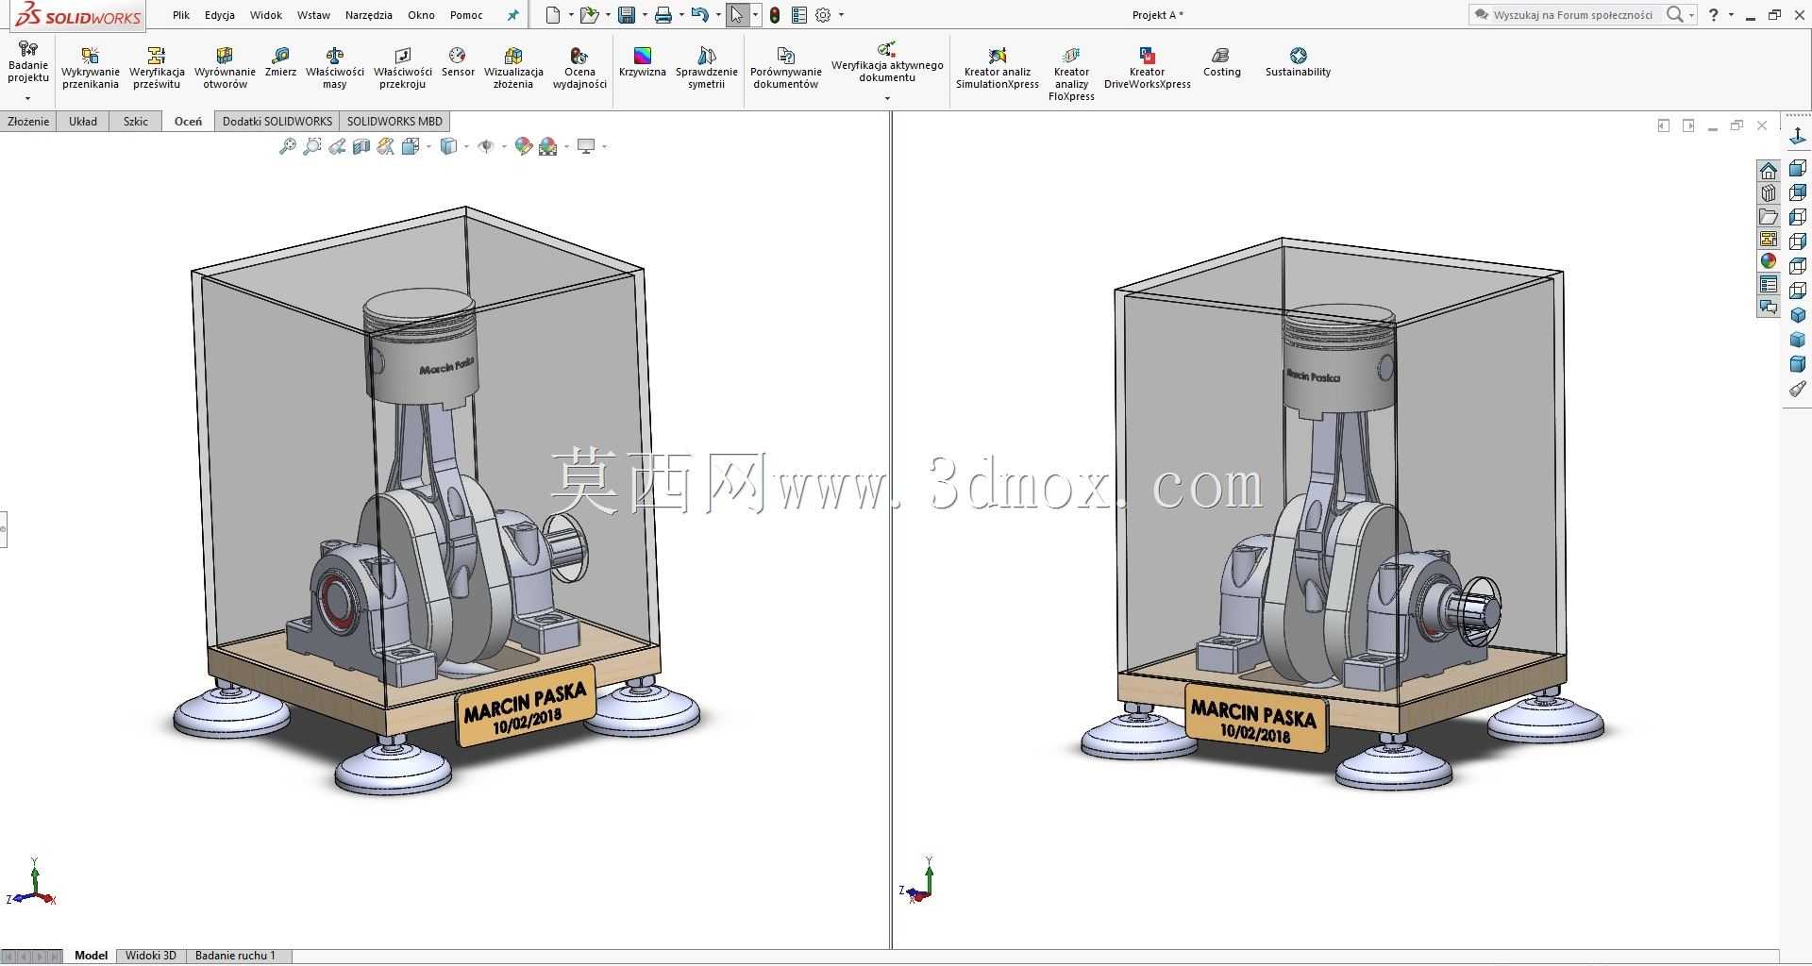The height and width of the screenshot is (966, 1812).
Task: Expand Badanie projektu dropdown arrow
Action: tap(28, 98)
